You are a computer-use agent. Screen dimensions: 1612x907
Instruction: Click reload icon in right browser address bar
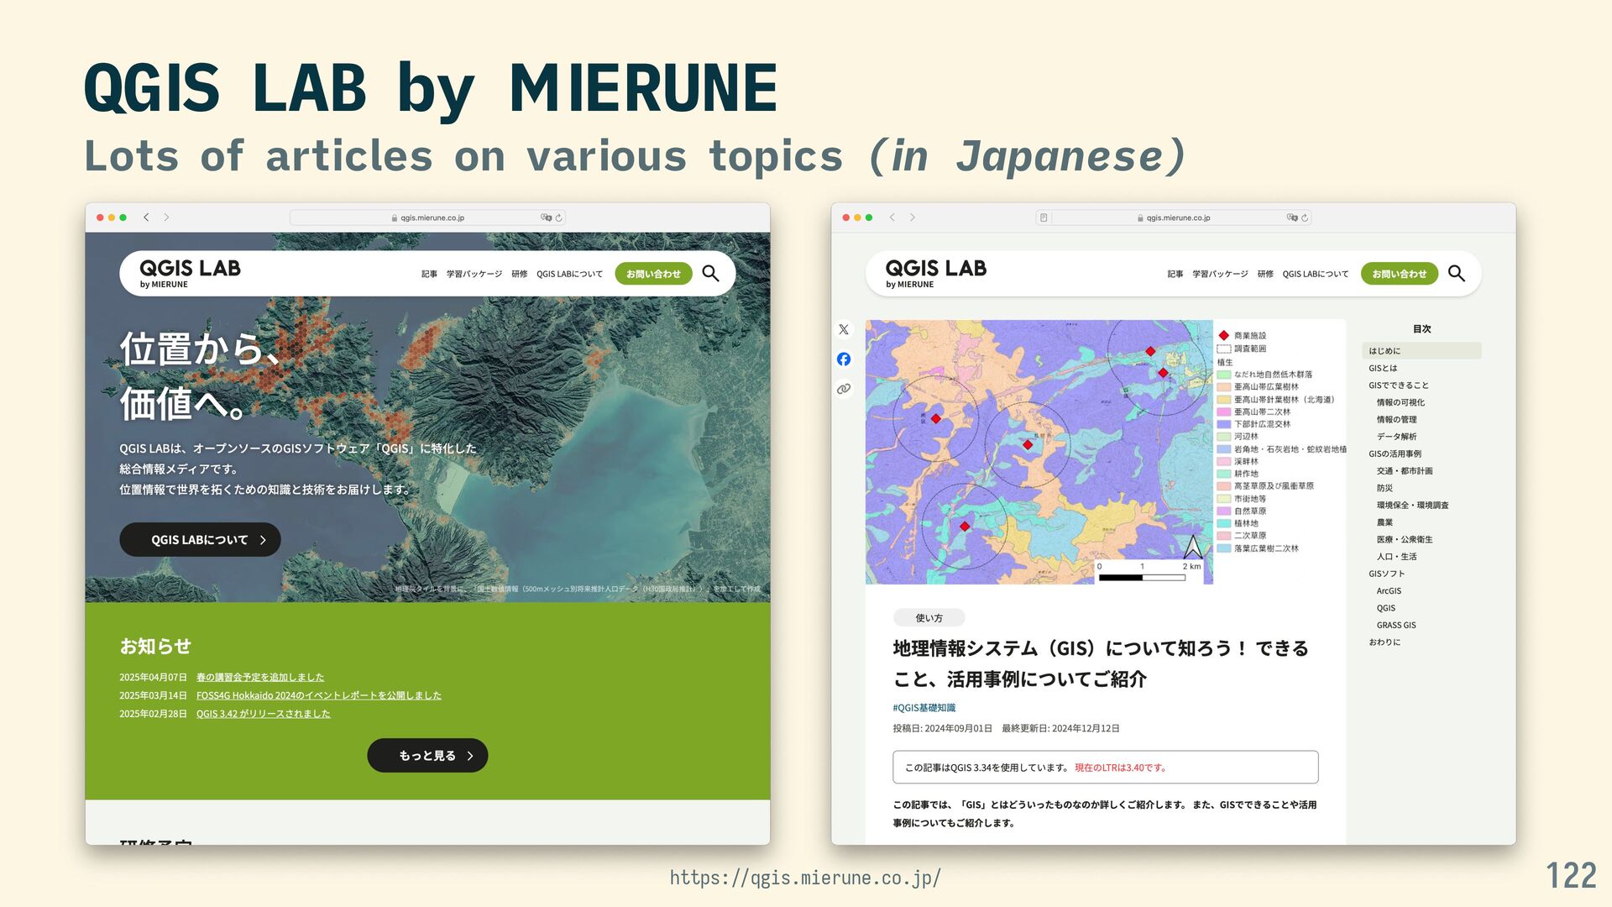tap(1305, 218)
